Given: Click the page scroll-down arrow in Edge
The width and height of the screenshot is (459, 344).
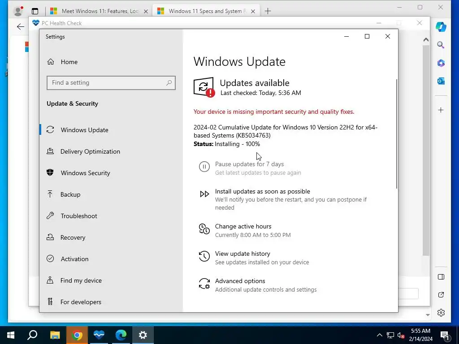Looking at the screenshot, I should [x=428, y=315].
